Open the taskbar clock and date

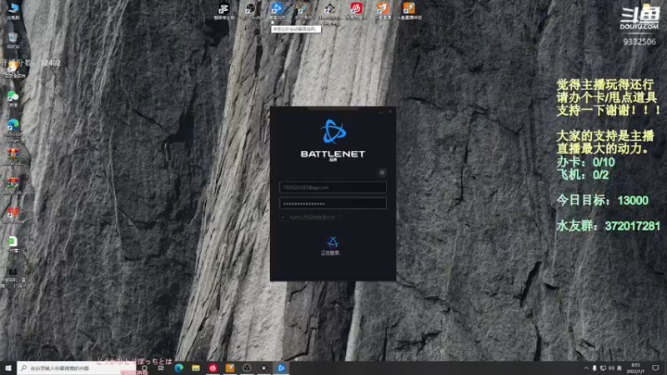[636, 368]
